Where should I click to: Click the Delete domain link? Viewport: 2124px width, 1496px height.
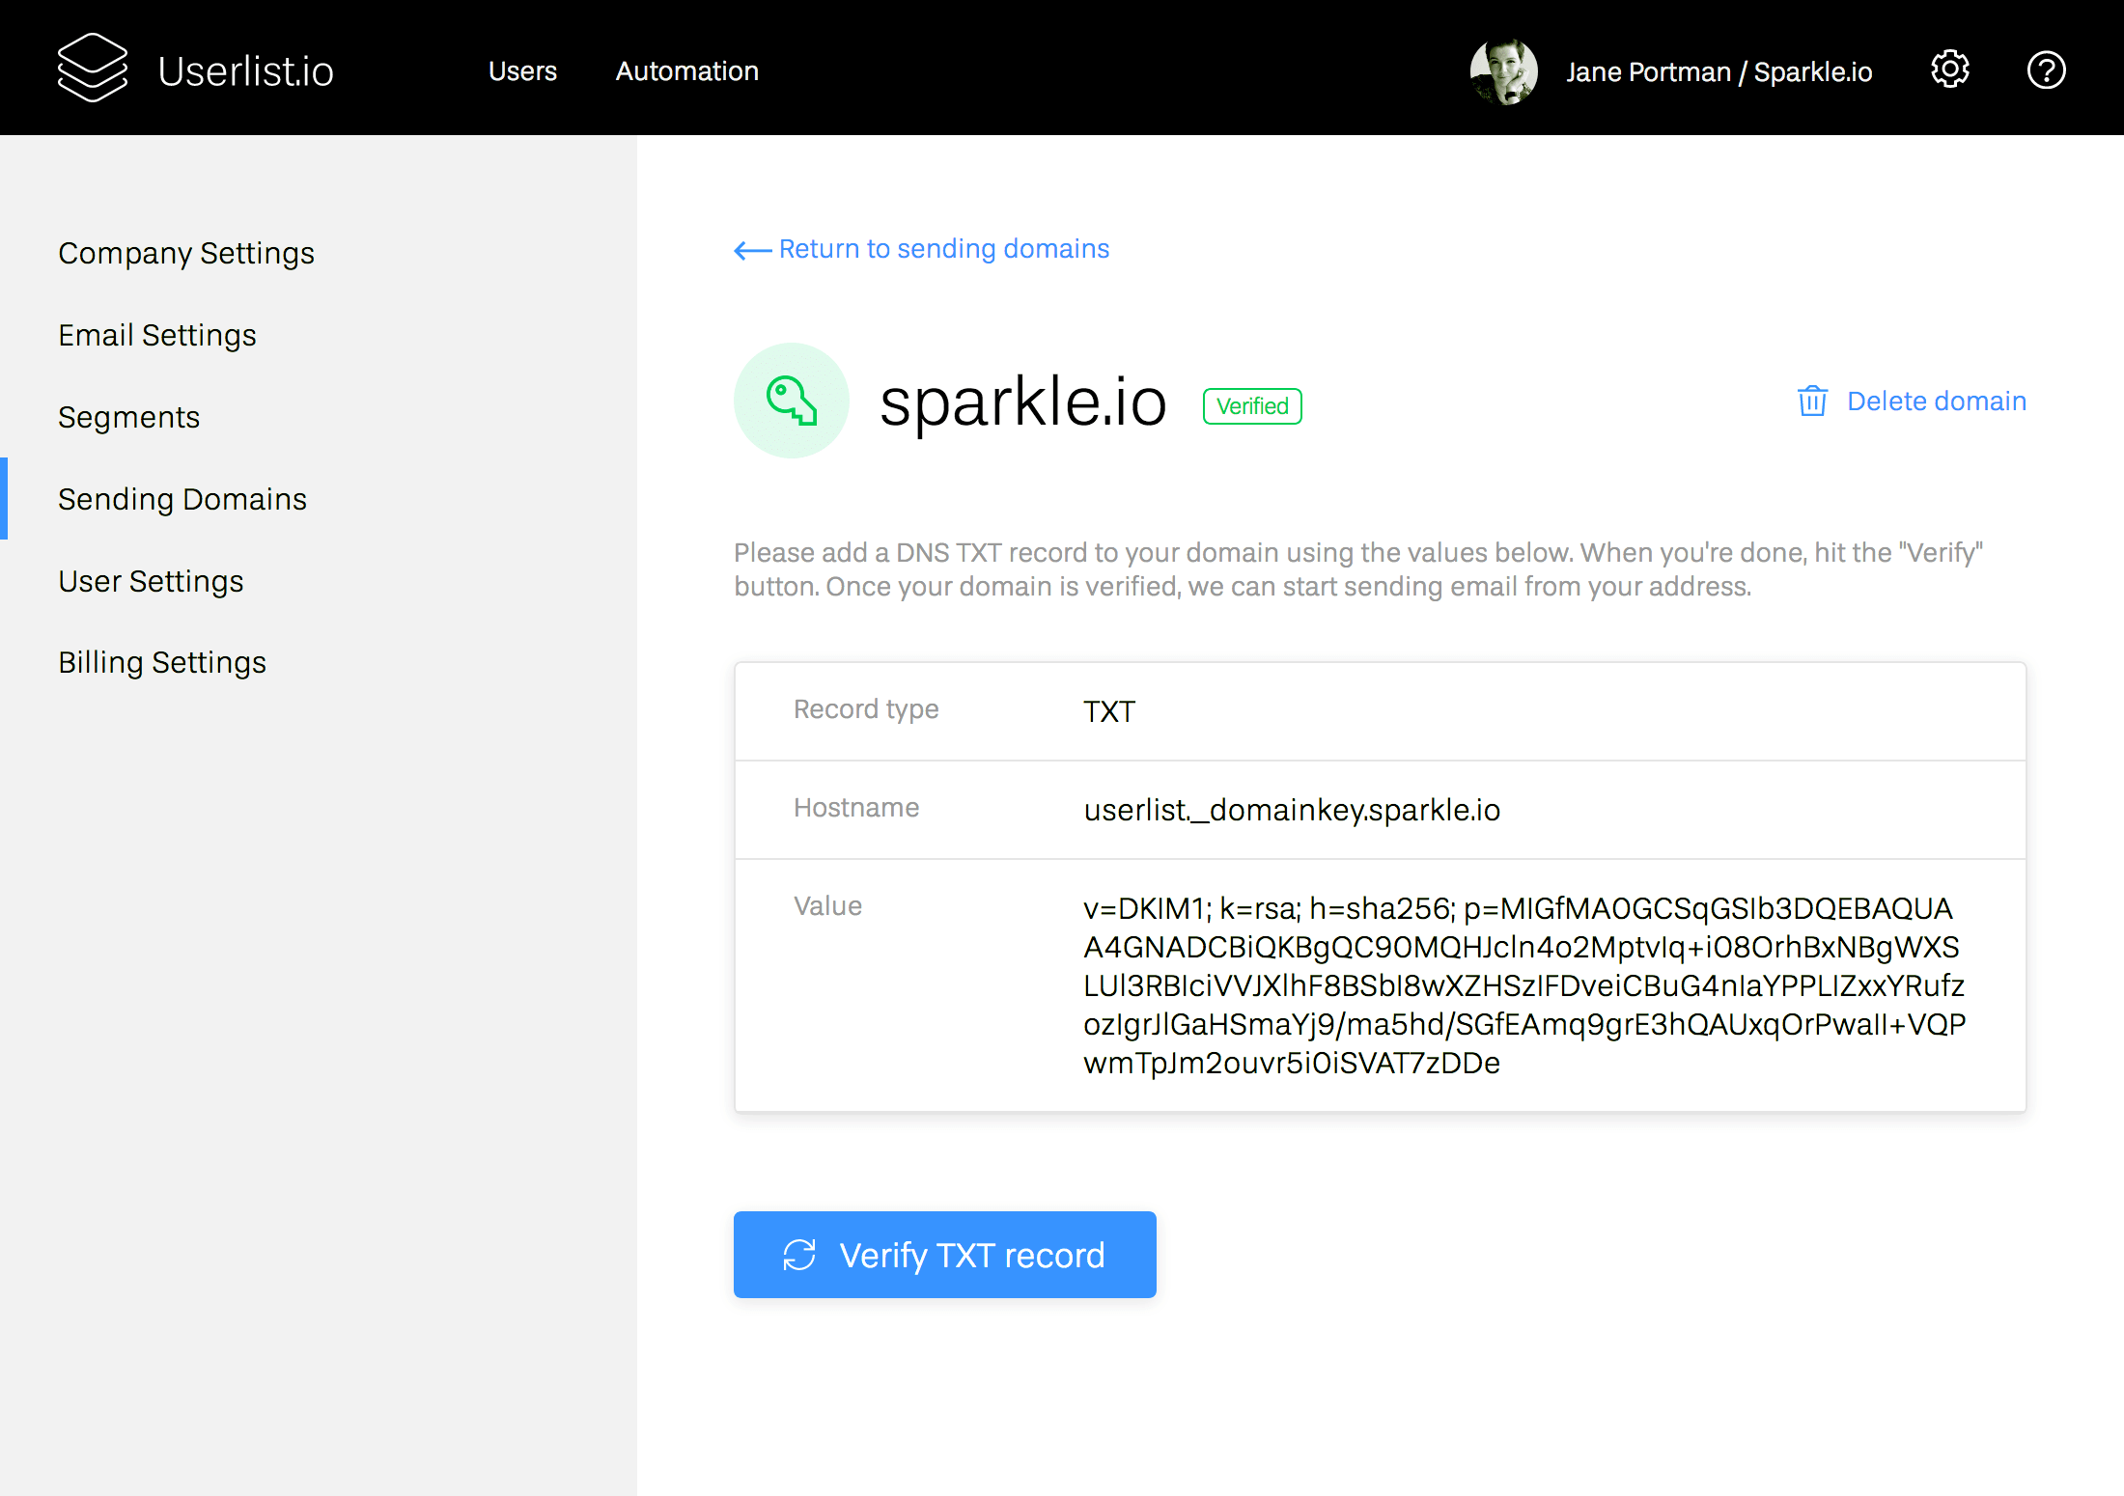coord(1936,401)
